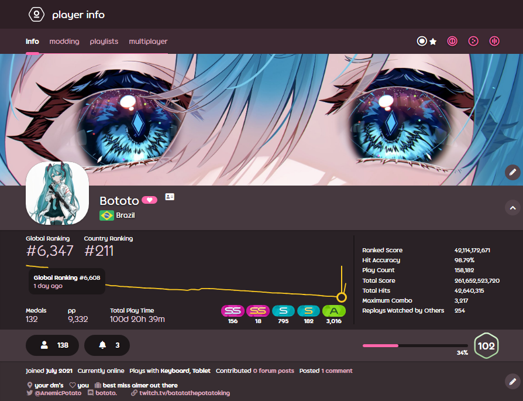Select the multiplayer tab
The width and height of the screenshot is (523, 401).
point(148,42)
